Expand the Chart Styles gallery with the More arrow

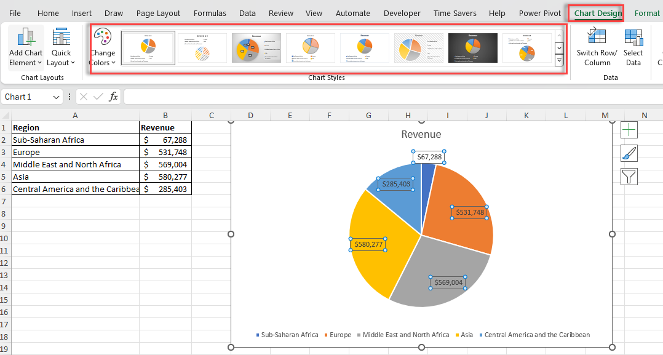tap(558, 60)
